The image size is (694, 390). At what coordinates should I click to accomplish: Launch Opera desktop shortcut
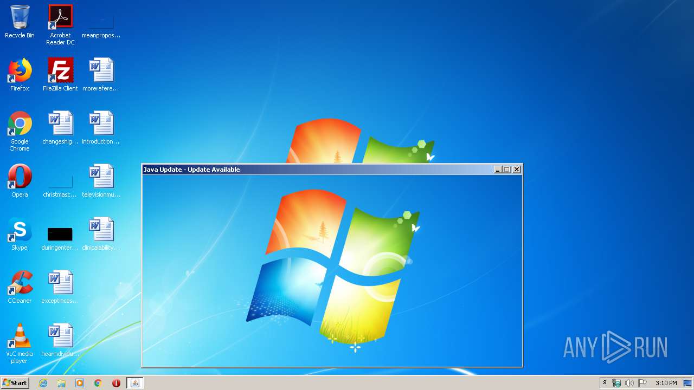pyautogui.click(x=20, y=181)
